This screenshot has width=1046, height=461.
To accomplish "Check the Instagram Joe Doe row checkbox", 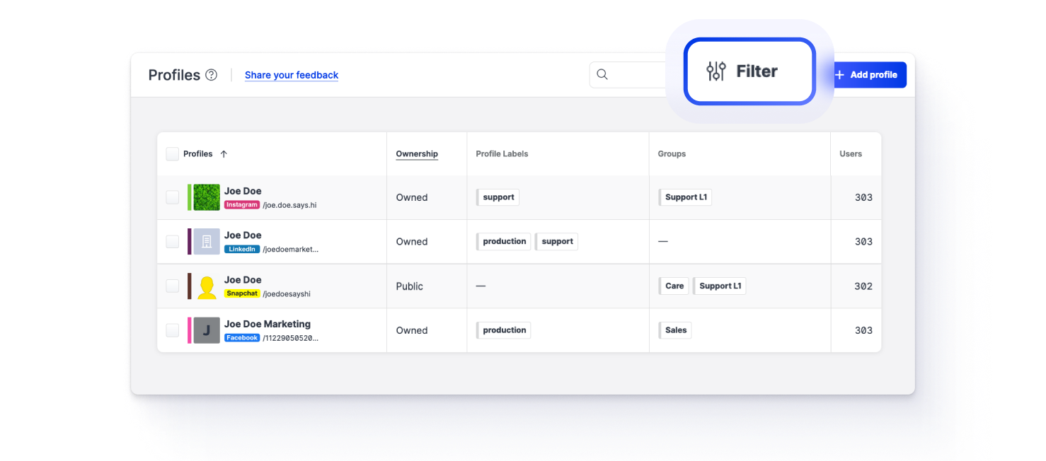I will [x=173, y=197].
